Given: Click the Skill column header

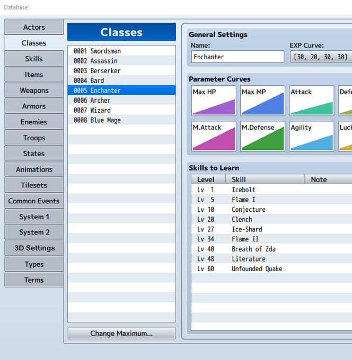Looking at the screenshot, I should [x=265, y=179].
